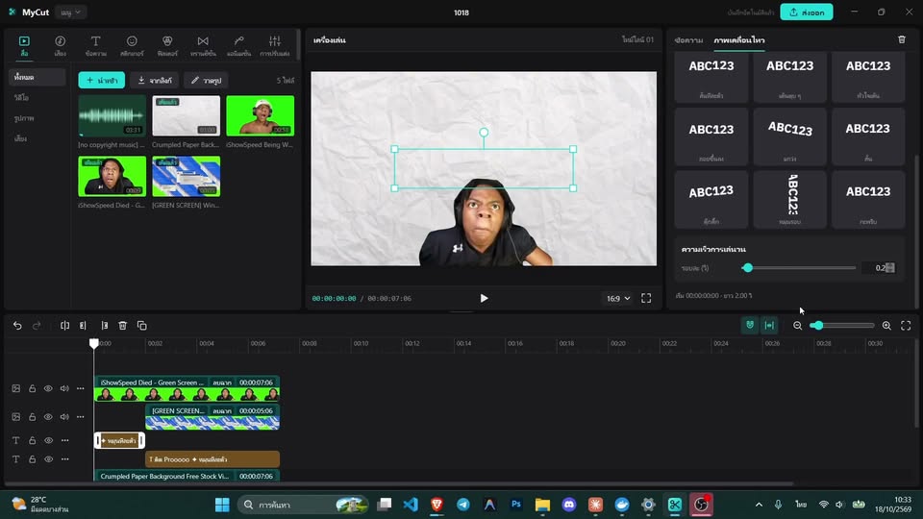Delete the selected clip with timeline trash icon
Screen dimensions: 923x519
click(122, 326)
